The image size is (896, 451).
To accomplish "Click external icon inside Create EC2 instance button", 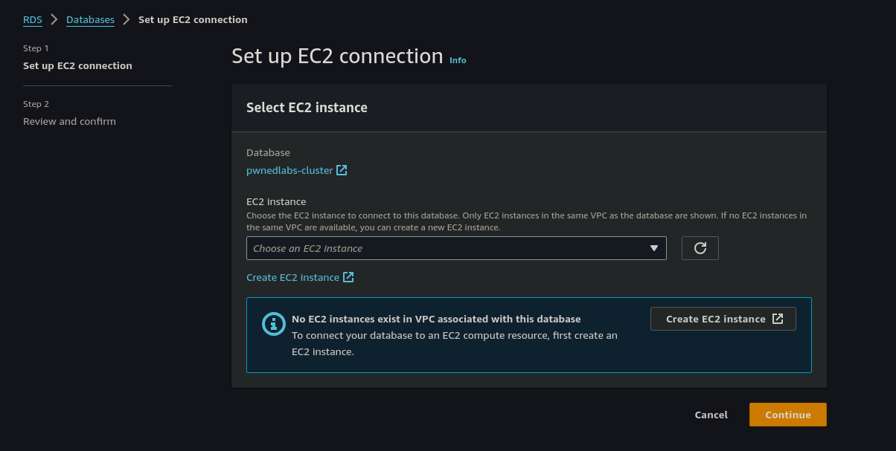I will (x=778, y=319).
